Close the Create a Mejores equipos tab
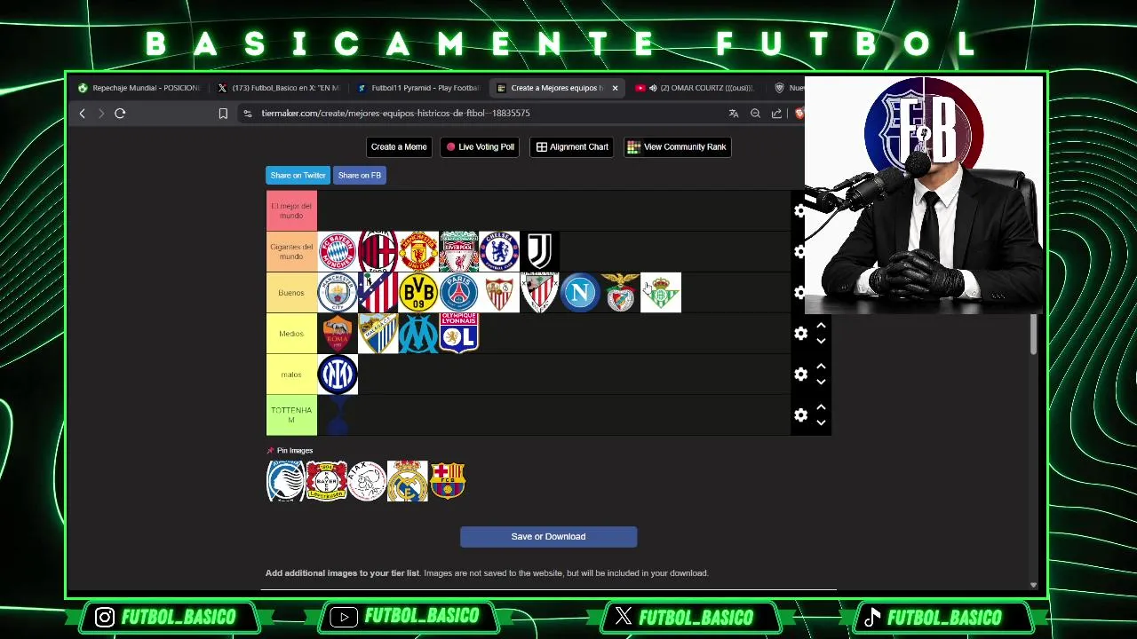The width and height of the screenshot is (1137, 639). (615, 88)
